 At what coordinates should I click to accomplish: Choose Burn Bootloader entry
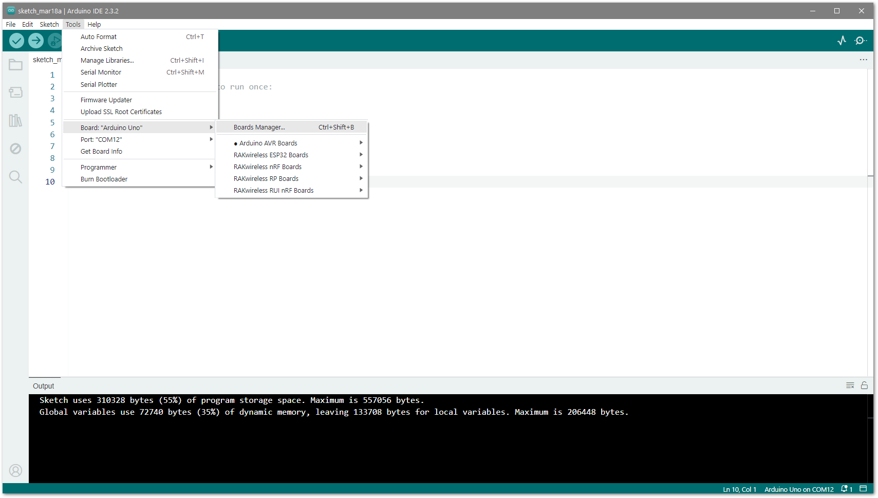[139, 179]
